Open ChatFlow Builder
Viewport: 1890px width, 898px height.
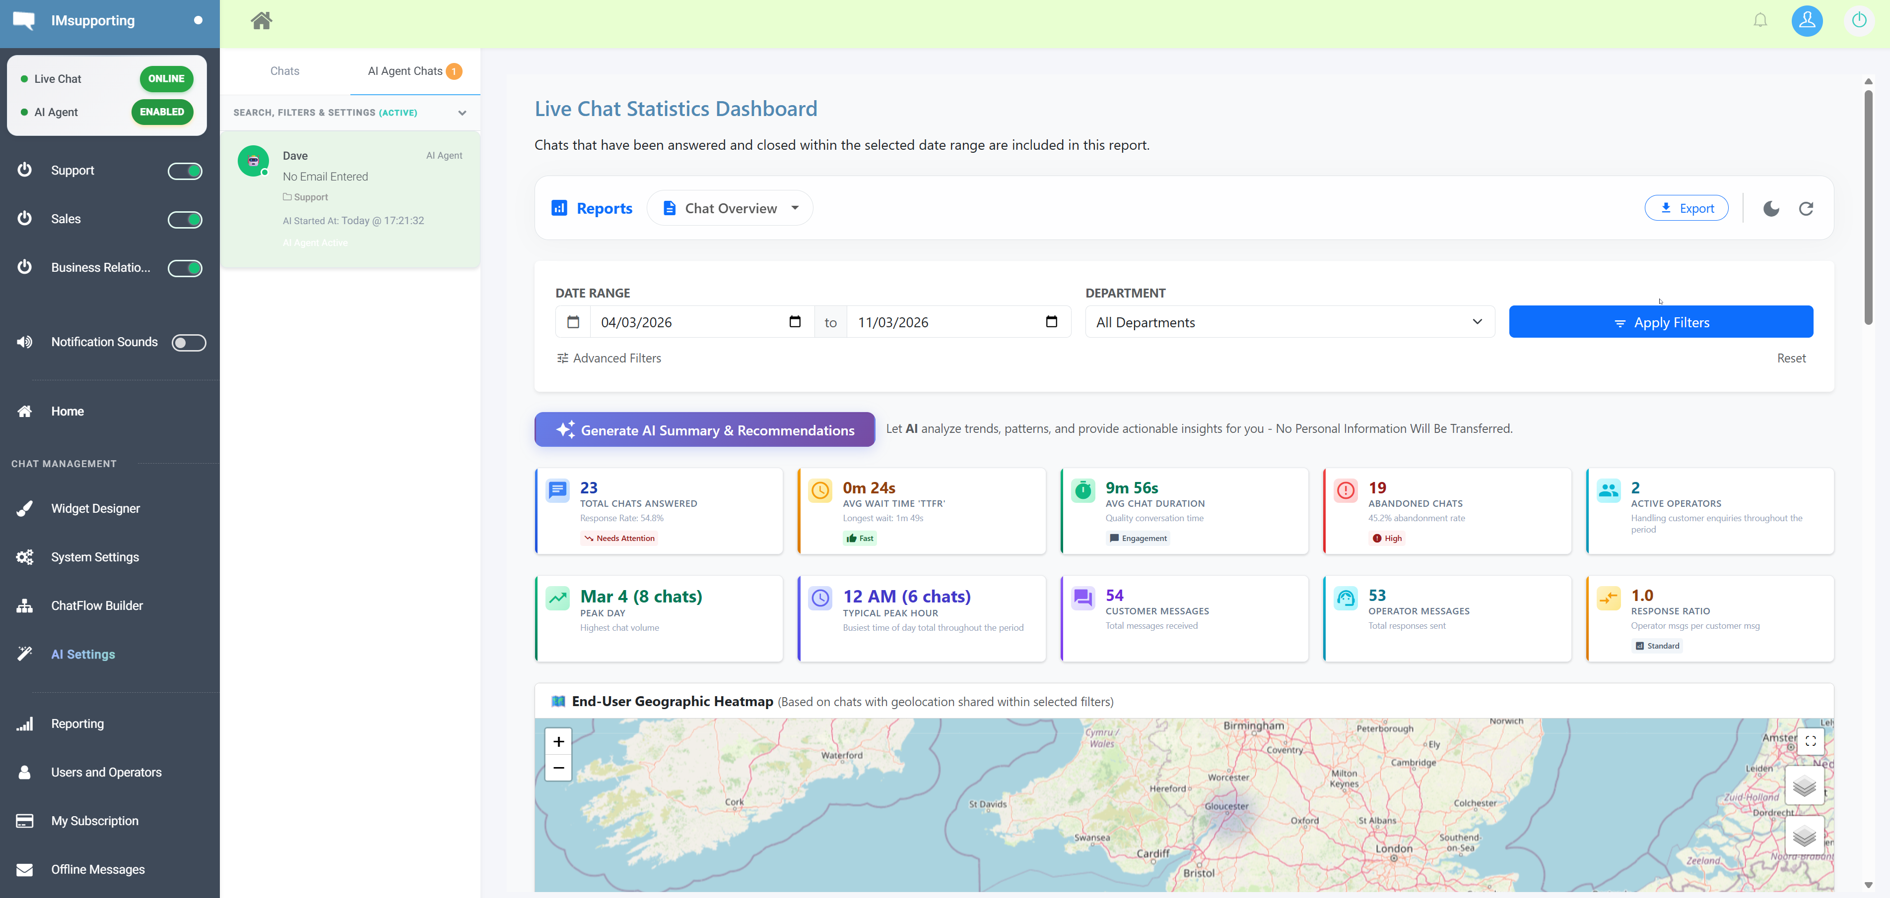[97, 605]
